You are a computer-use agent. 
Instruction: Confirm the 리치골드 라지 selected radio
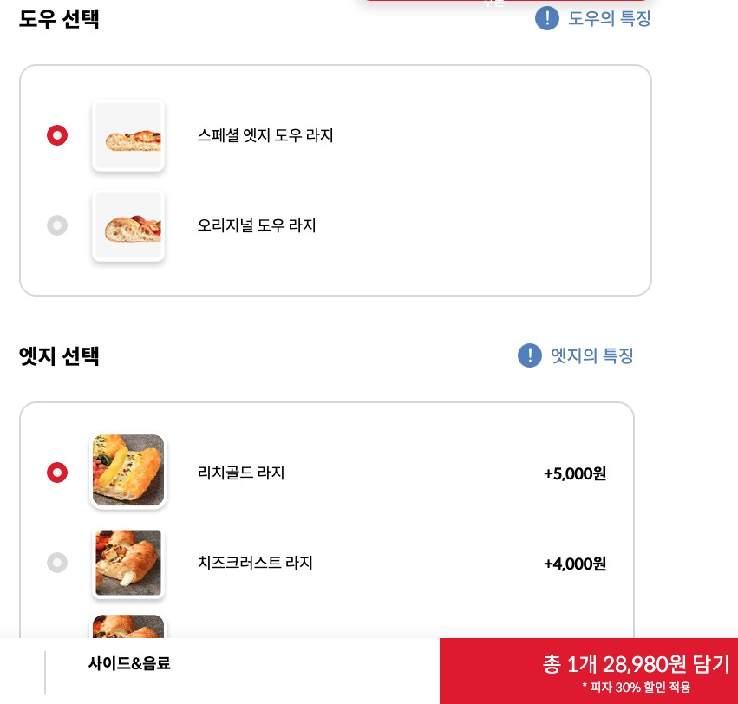[x=57, y=473]
